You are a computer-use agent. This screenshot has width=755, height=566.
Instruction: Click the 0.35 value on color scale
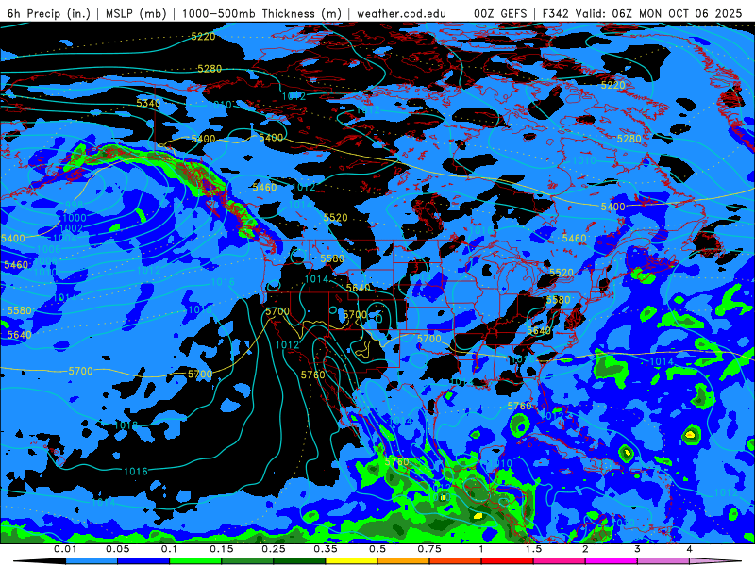326,549
